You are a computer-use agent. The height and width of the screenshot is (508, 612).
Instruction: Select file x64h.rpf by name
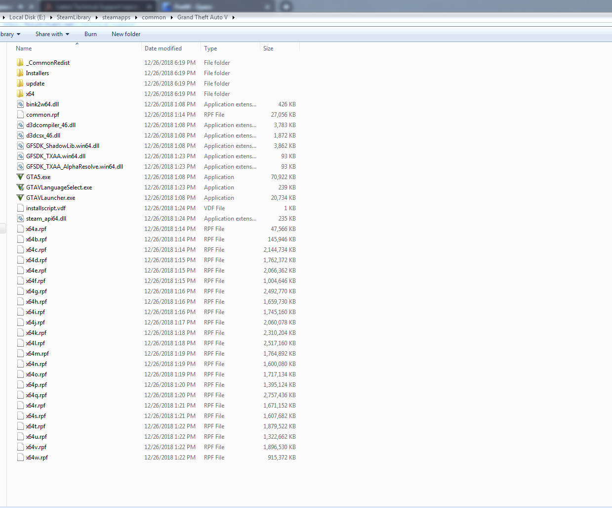point(37,302)
